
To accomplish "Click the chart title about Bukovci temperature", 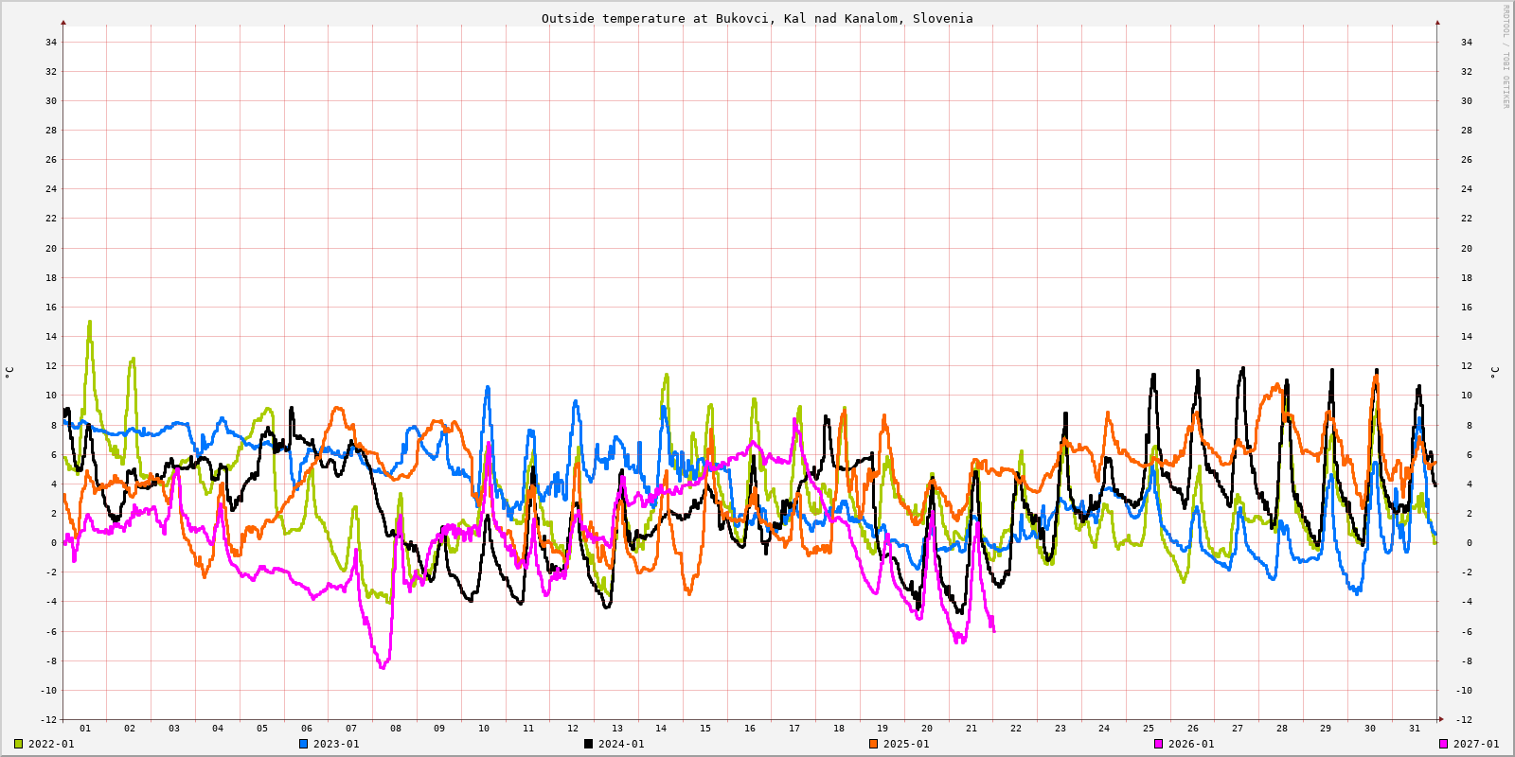I will coord(757,18).
